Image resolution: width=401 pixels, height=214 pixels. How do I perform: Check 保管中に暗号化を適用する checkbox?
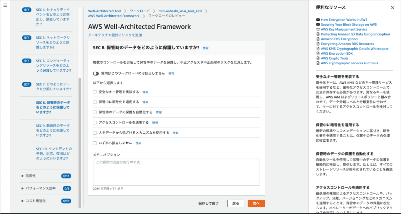tap(95, 102)
